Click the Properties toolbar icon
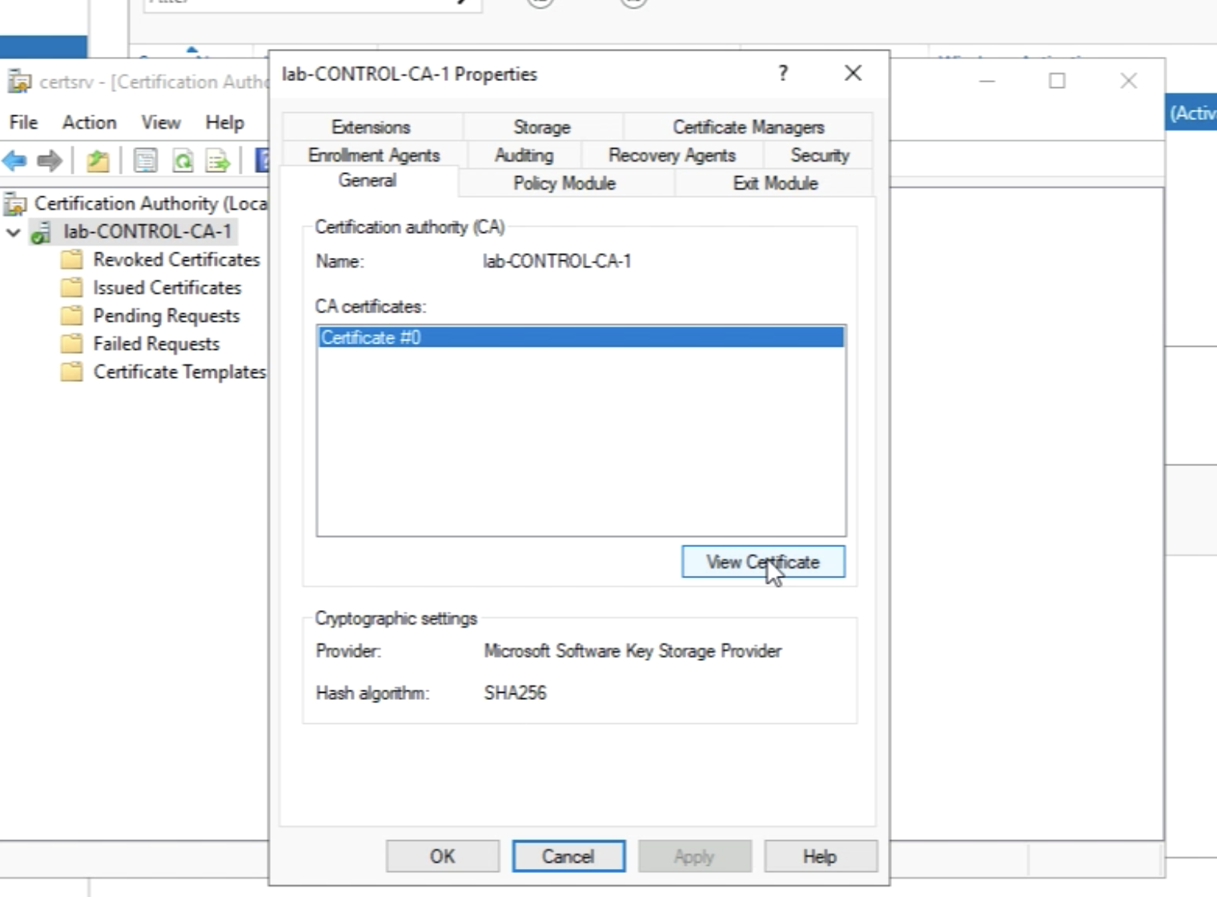Viewport: 1217px width, 897px height. 145,161
